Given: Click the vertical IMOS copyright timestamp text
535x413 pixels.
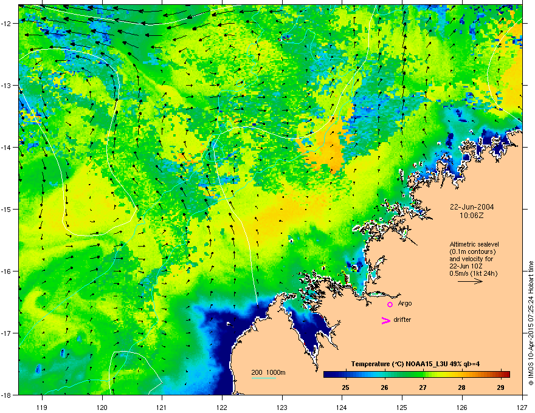Looking at the screenshot, I should (x=531, y=323).
